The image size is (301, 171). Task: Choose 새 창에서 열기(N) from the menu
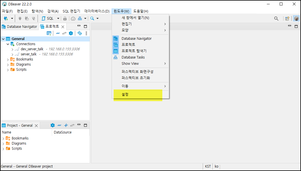[x=140, y=18]
